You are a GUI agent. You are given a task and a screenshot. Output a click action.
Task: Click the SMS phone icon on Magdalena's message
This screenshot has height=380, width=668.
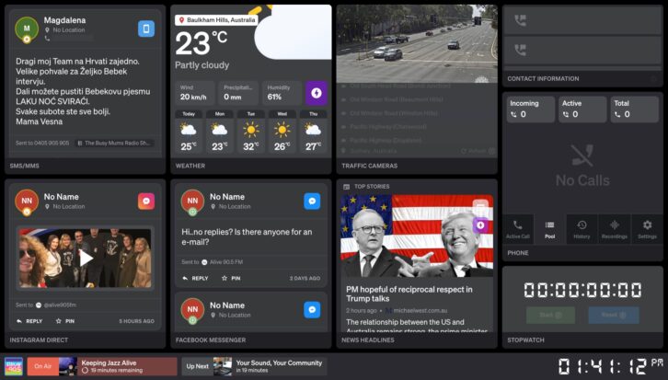pyautogui.click(x=146, y=29)
